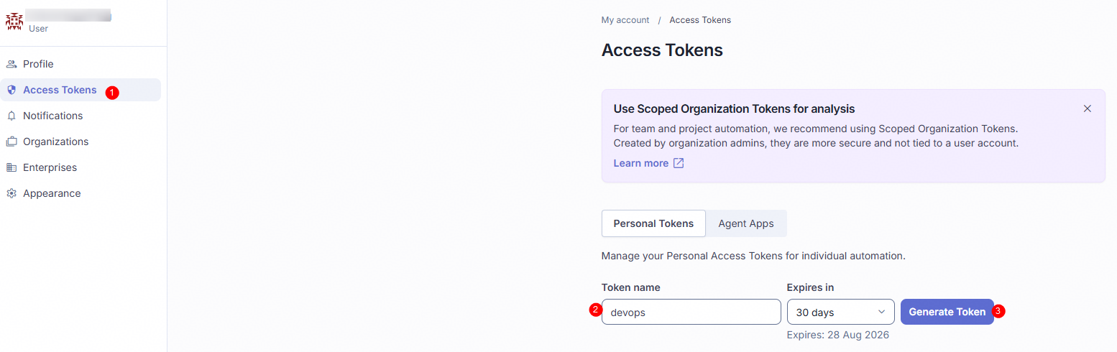Click the user avatar icon
The image size is (1117, 352).
[x=14, y=21]
